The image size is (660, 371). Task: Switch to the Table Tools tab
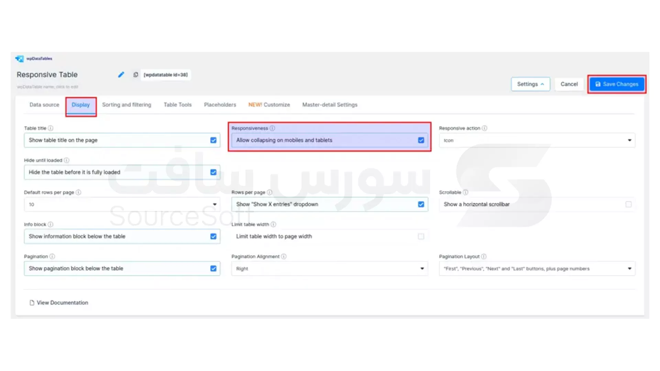click(x=177, y=105)
